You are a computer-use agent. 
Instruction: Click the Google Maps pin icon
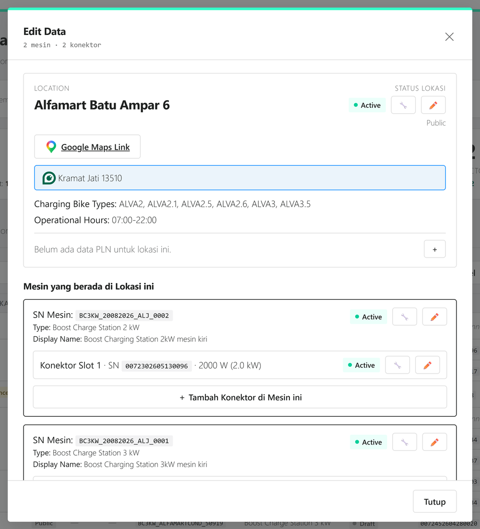point(51,147)
